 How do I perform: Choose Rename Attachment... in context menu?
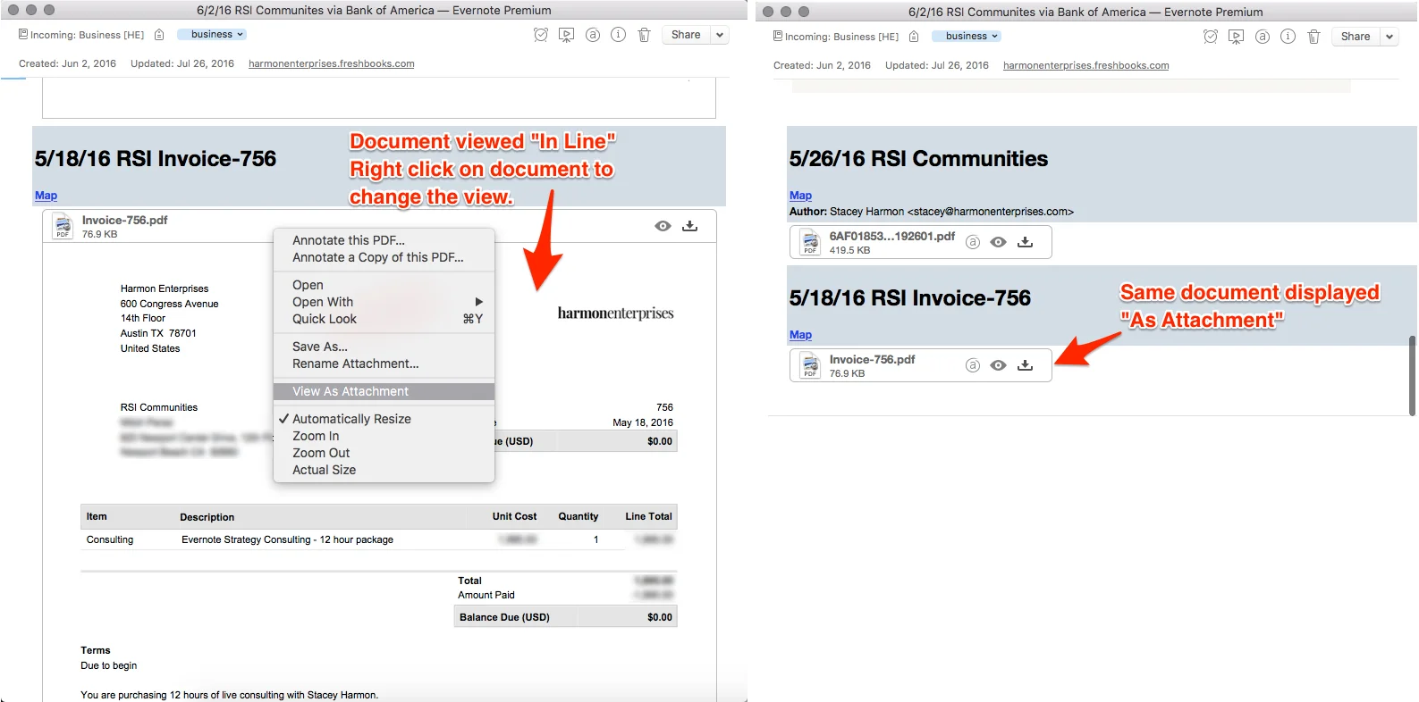(x=384, y=364)
